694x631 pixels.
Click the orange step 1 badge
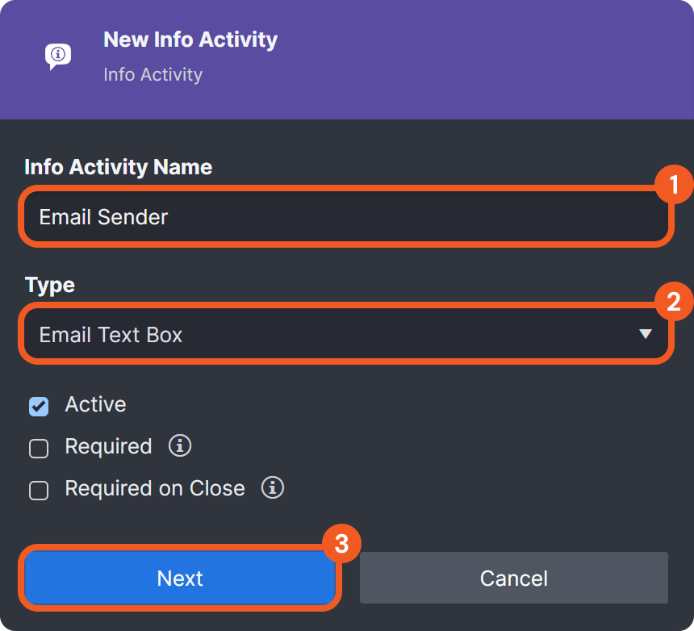673,185
